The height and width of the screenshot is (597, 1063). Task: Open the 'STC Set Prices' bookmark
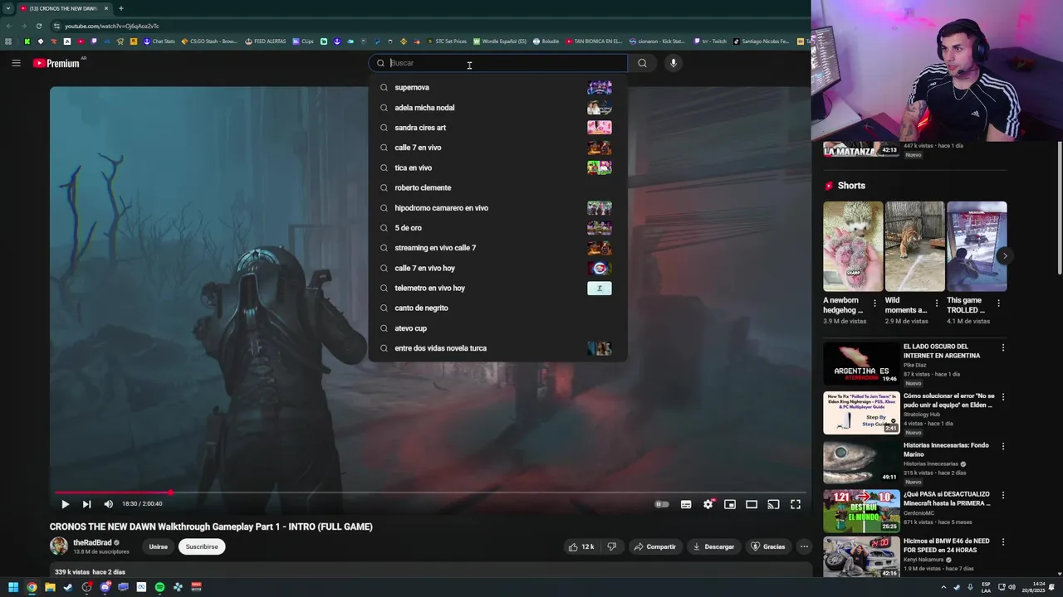click(446, 41)
